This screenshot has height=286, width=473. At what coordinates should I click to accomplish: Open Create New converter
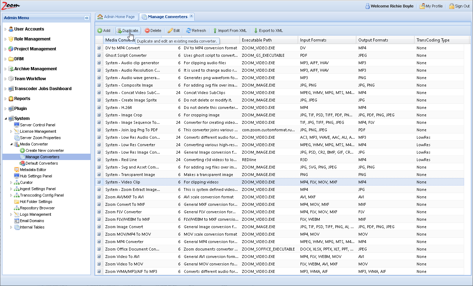coord(45,150)
